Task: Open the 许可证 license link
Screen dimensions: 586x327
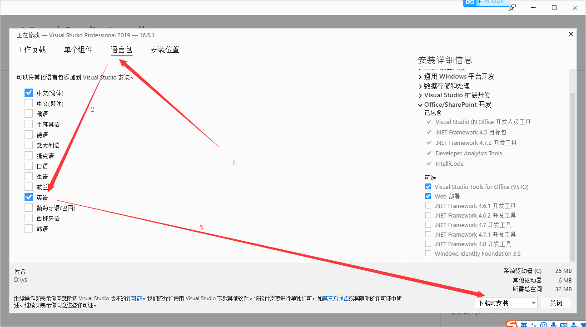Action: [x=134, y=298]
